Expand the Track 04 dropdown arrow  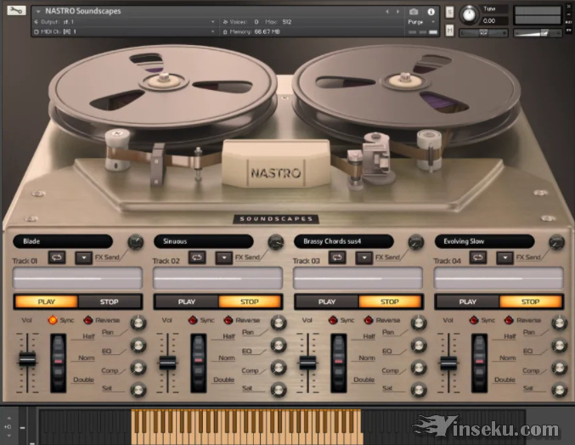click(505, 257)
